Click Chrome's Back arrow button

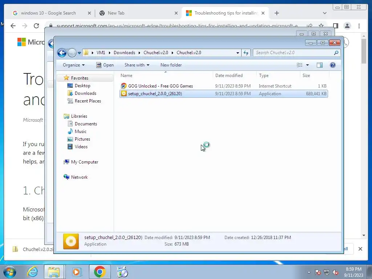[13, 26]
